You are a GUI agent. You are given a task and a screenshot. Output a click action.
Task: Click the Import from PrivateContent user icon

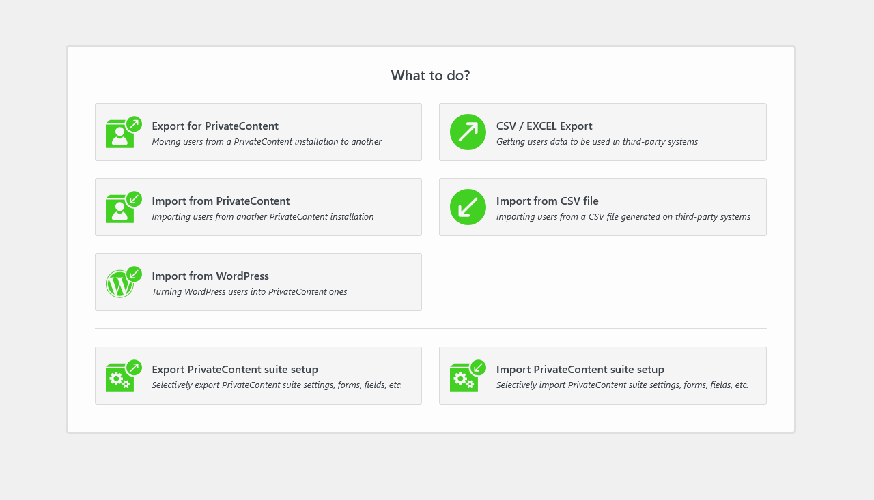[x=124, y=207]
